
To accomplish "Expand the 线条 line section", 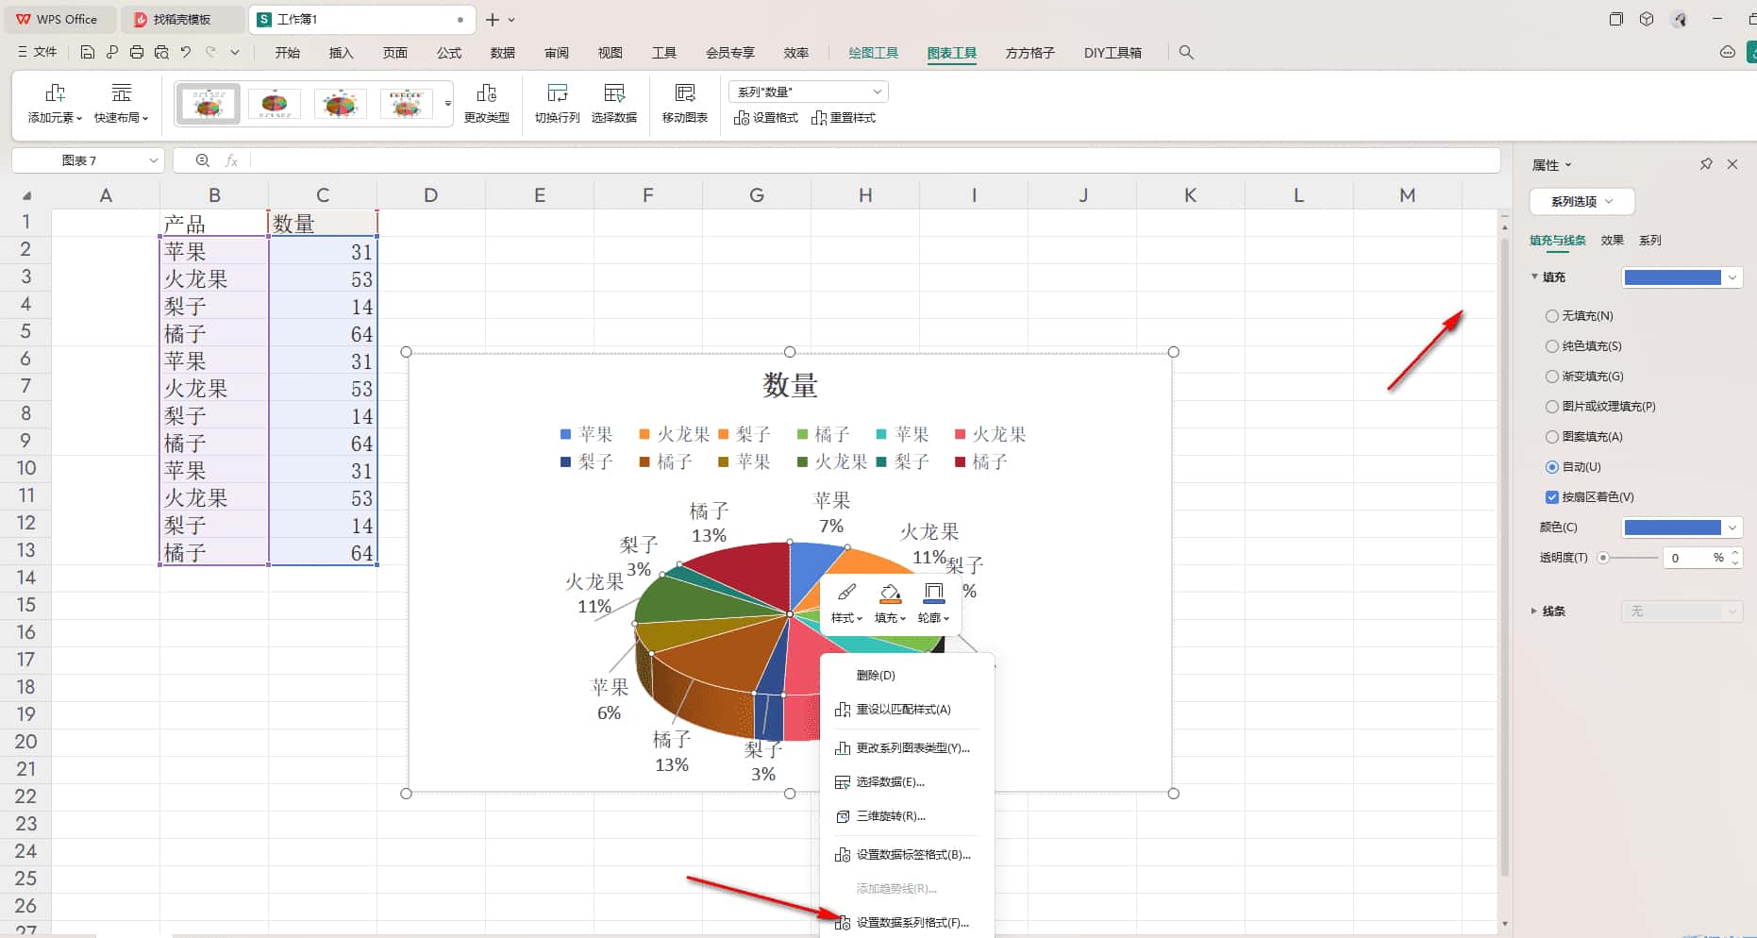I will tap(1534, 611).
